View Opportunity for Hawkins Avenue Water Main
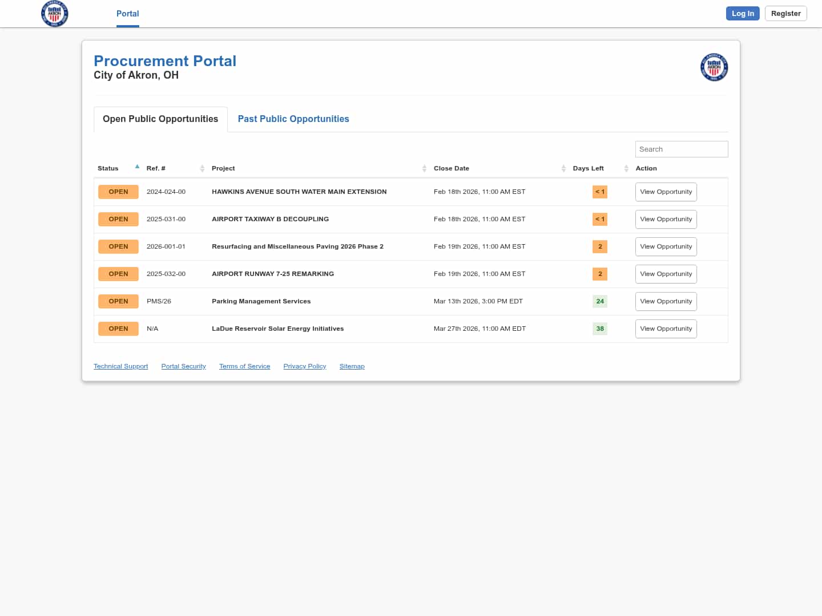This screenshot has width=822, height=616. [666, 192]
